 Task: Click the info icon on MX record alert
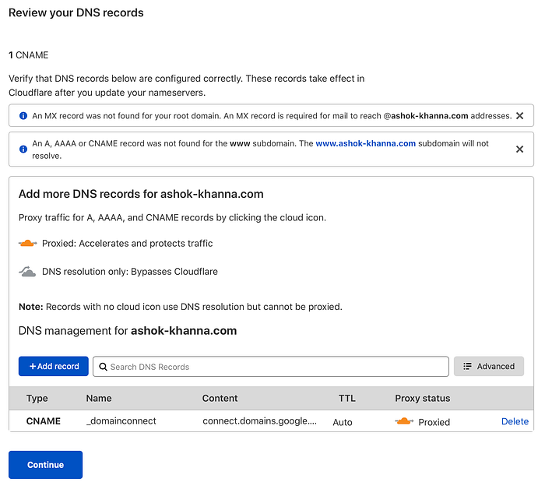23,116
